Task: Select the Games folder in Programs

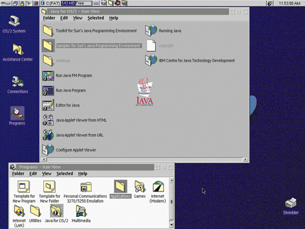Action: (x=140, y=187)
